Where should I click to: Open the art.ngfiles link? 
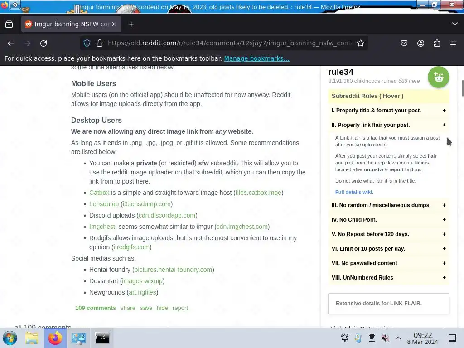pos(142,292)
